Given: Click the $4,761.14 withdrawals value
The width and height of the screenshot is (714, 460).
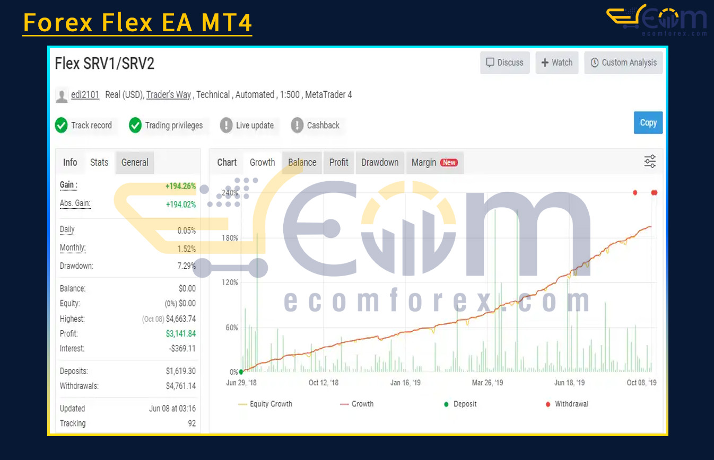Looking at the screenshot, I should click(x=181, y=386).
